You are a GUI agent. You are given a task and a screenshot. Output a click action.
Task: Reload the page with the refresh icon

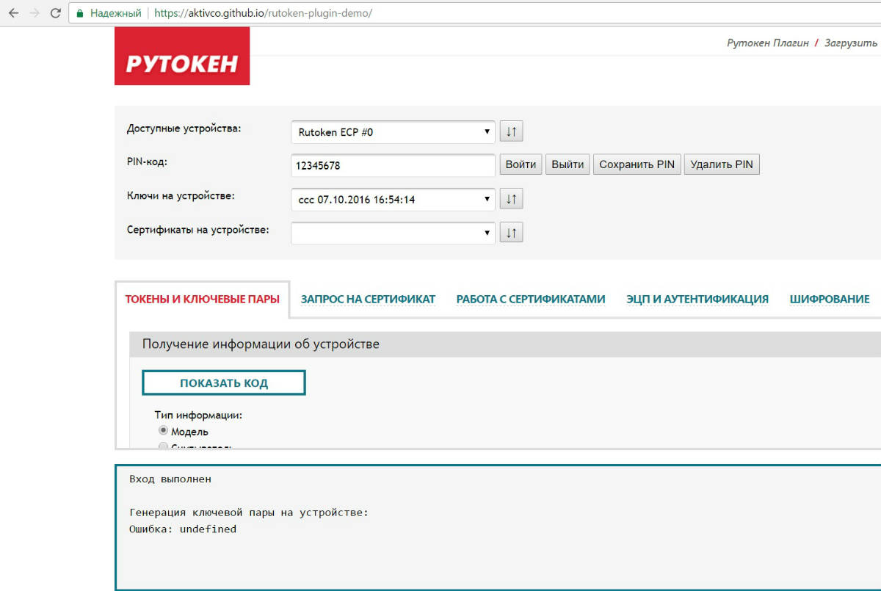pos(55,13)
